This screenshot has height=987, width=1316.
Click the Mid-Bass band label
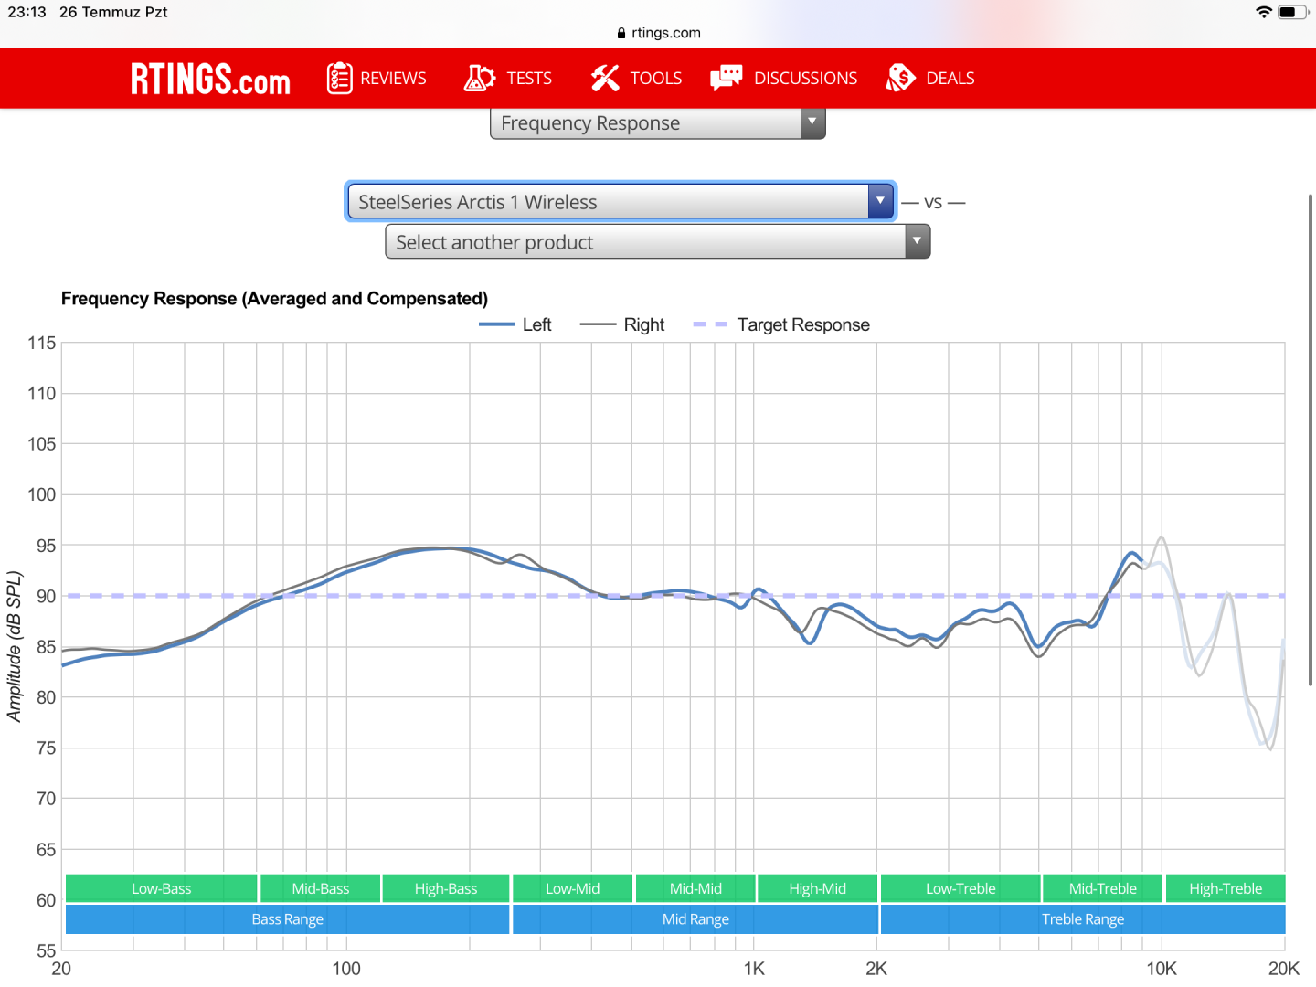coord(320,888)
